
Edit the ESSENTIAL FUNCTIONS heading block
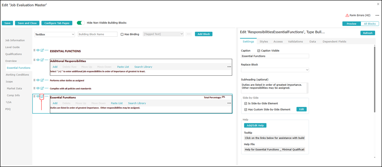pyautogui.click(x=42, y=50)
